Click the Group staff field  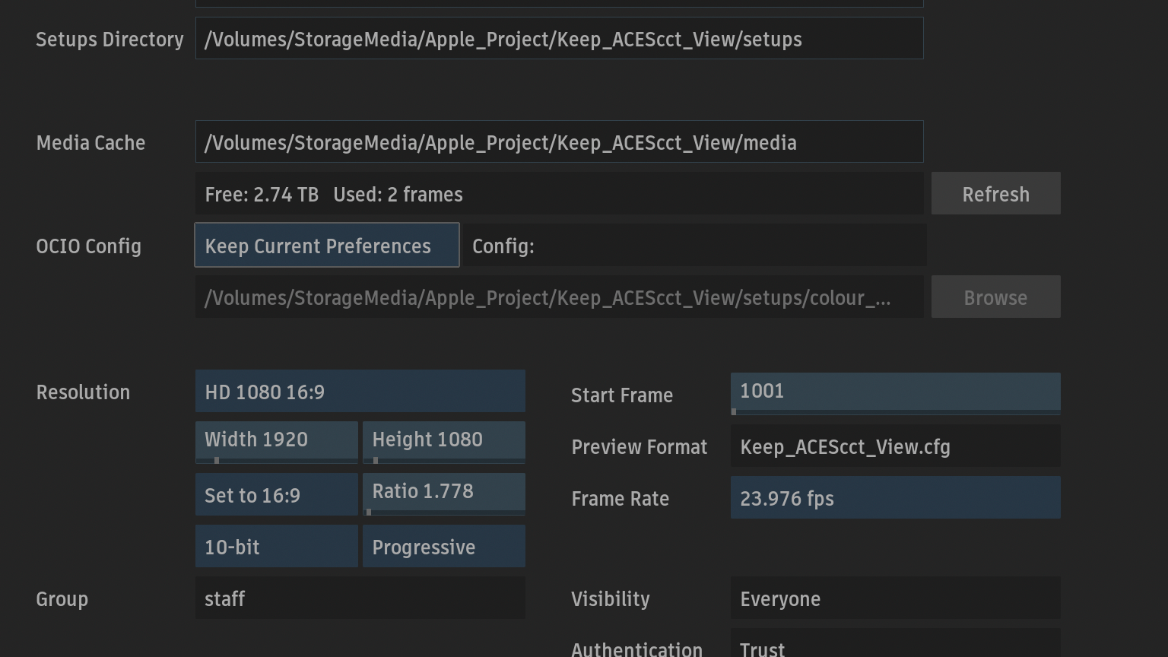[x=360, y=598]
